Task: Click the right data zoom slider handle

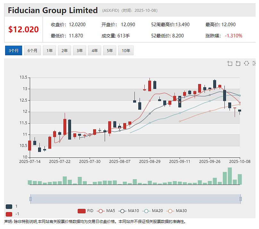Action: pyautogui.click(x=240, y=199)
